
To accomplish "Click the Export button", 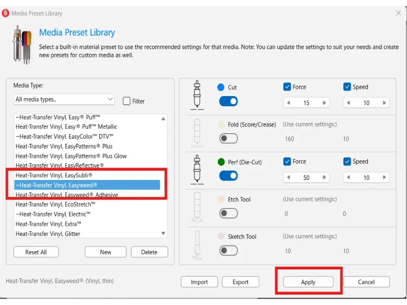I will coord(241,282).
